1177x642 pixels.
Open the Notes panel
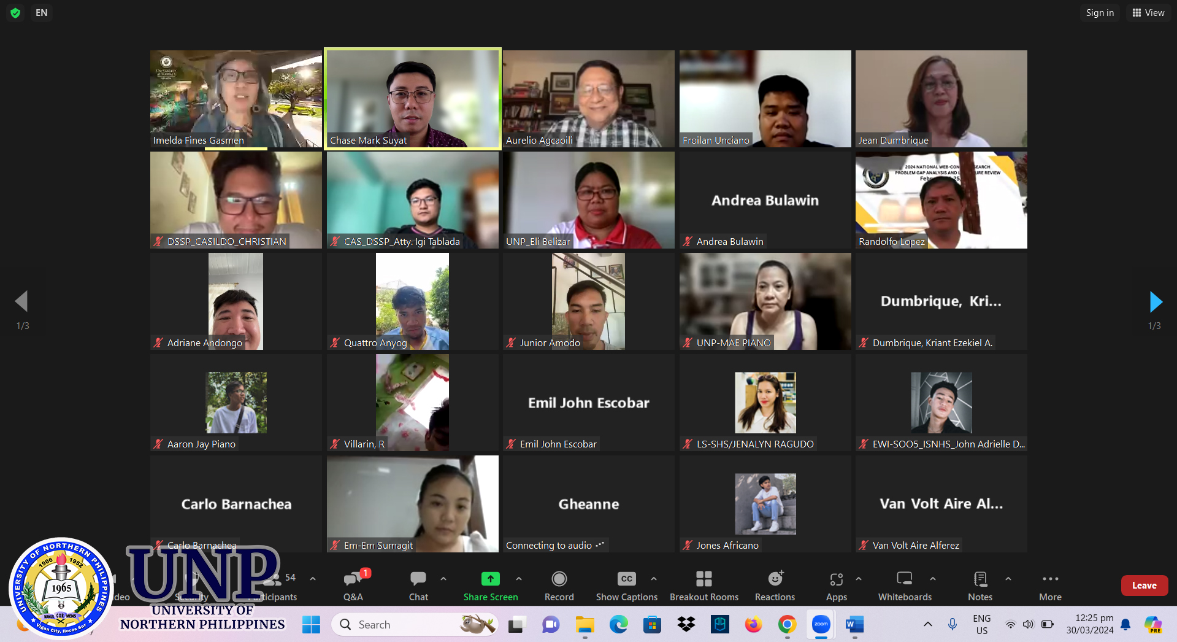click(980, 586)
